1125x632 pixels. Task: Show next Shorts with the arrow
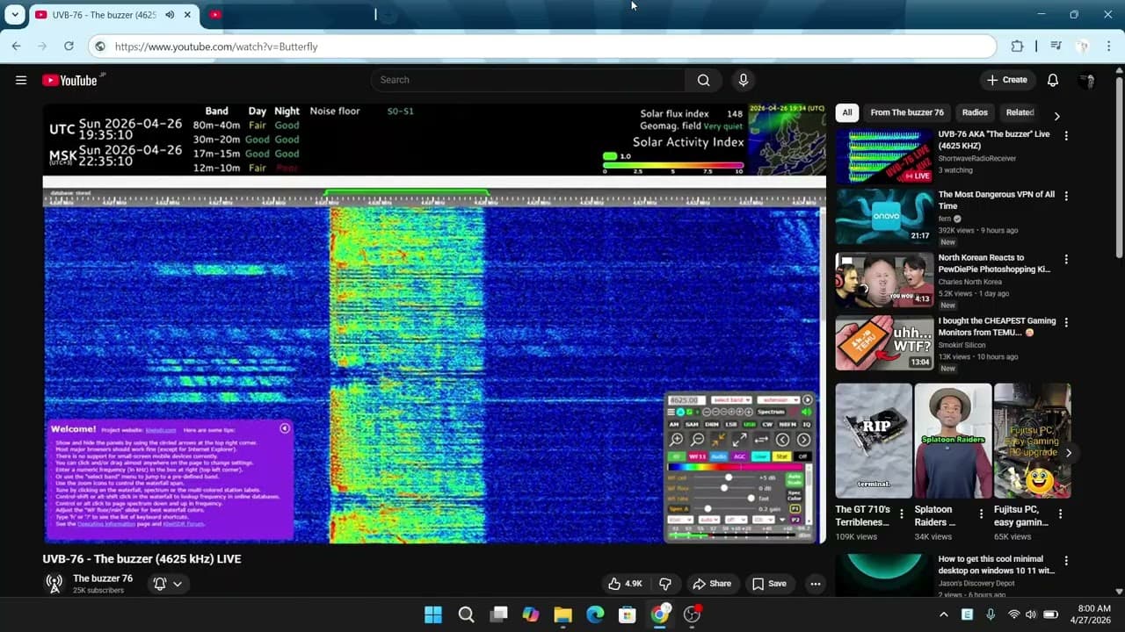1068,453
